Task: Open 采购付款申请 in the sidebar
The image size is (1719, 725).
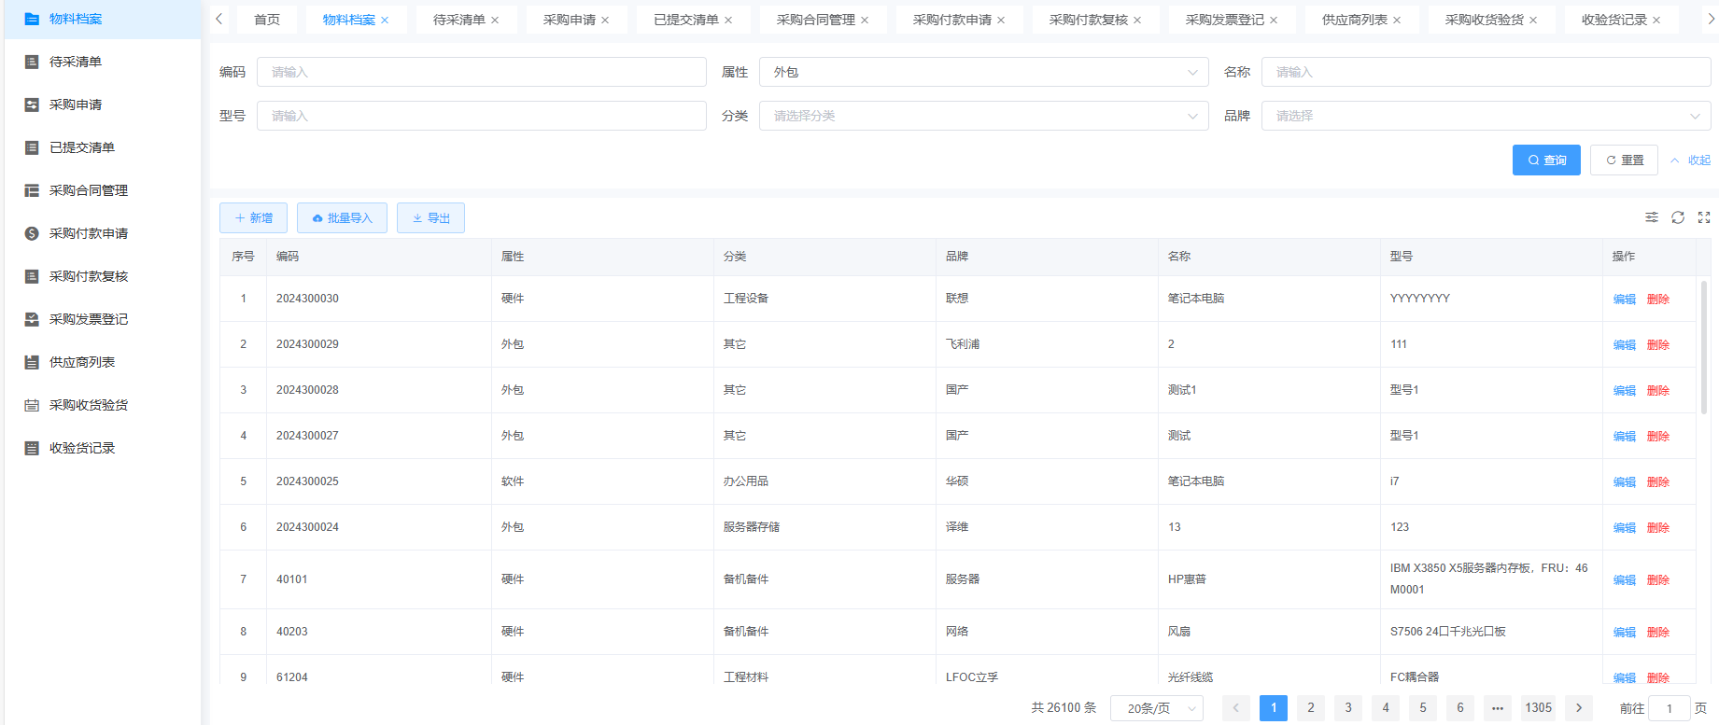Action: 89,233
